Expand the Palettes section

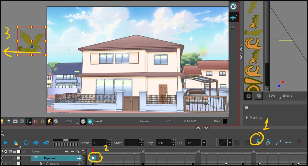[247, 117]
